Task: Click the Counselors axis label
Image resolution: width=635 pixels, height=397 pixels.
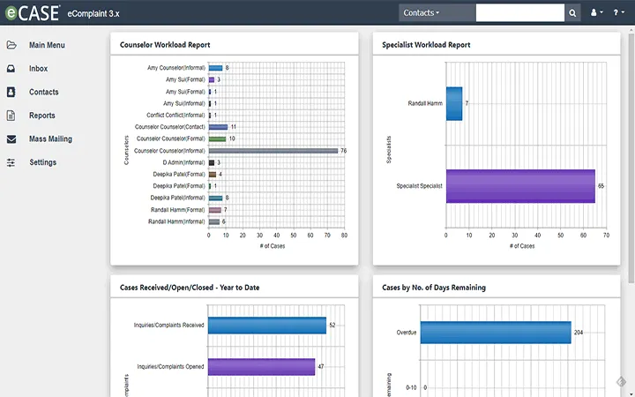Action: pyautogui.click(x=126, y=150)
